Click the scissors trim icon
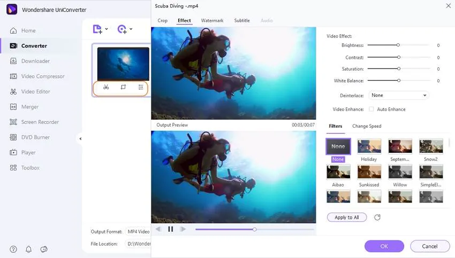 (x=106, y=87)
